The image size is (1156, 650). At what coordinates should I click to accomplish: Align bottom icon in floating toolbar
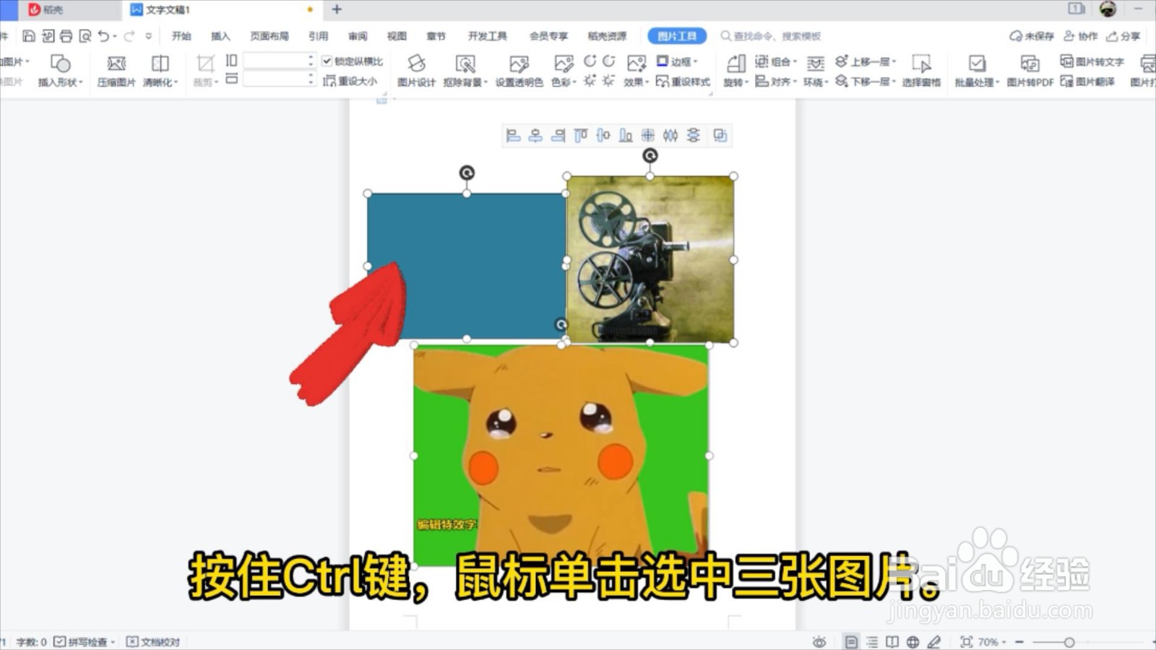click(x=626, y=135)
